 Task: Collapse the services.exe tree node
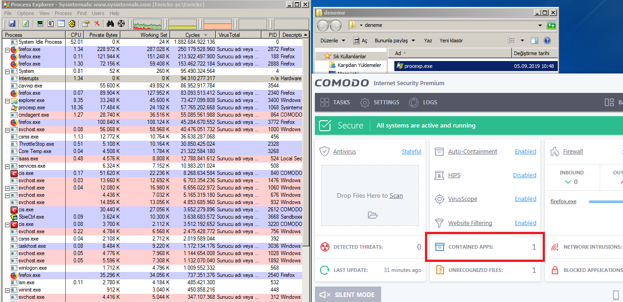click(7, 166)
